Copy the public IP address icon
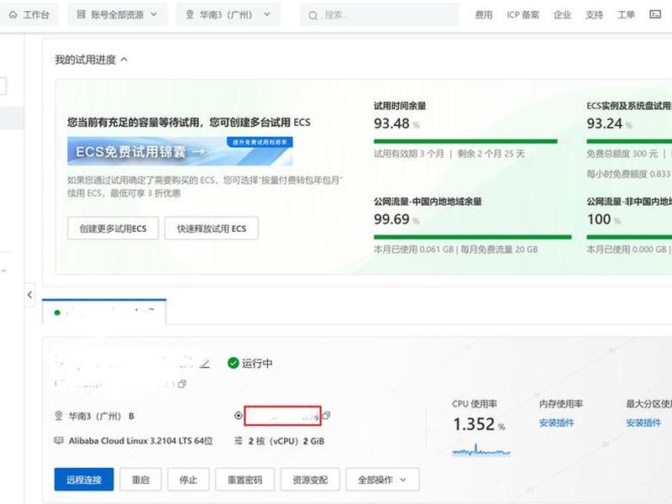Screen dimensions: 672x504 (327, 415)
